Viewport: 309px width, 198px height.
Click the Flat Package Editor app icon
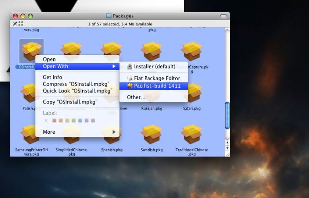pyautogui.click(x=130, y=78)
